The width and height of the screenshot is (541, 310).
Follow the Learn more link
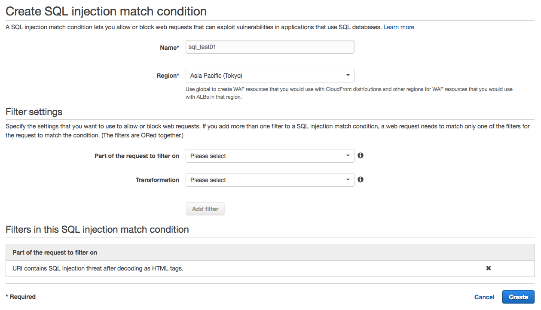coord(399,27)
